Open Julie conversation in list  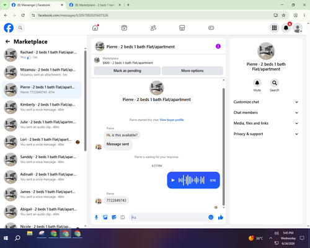[x=42, y=125]
